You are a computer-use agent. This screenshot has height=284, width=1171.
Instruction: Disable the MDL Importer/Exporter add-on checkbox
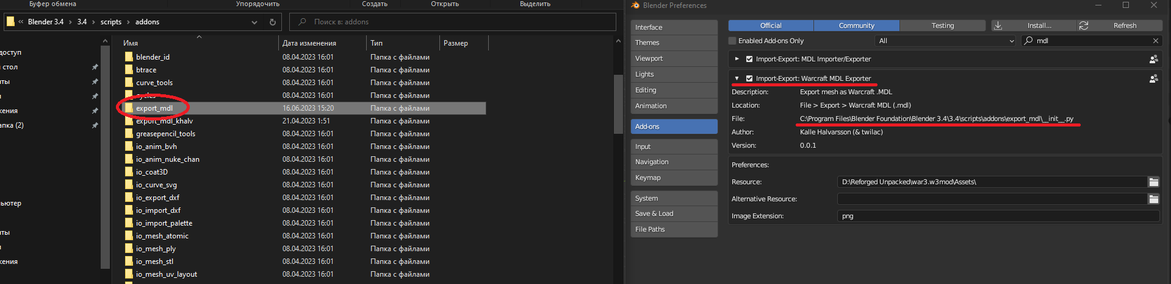pos(749,59)
